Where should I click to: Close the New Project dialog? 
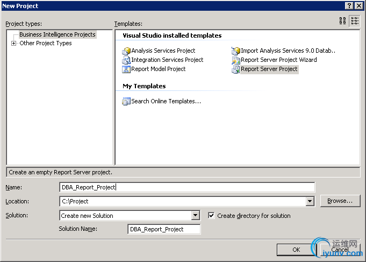359,5
